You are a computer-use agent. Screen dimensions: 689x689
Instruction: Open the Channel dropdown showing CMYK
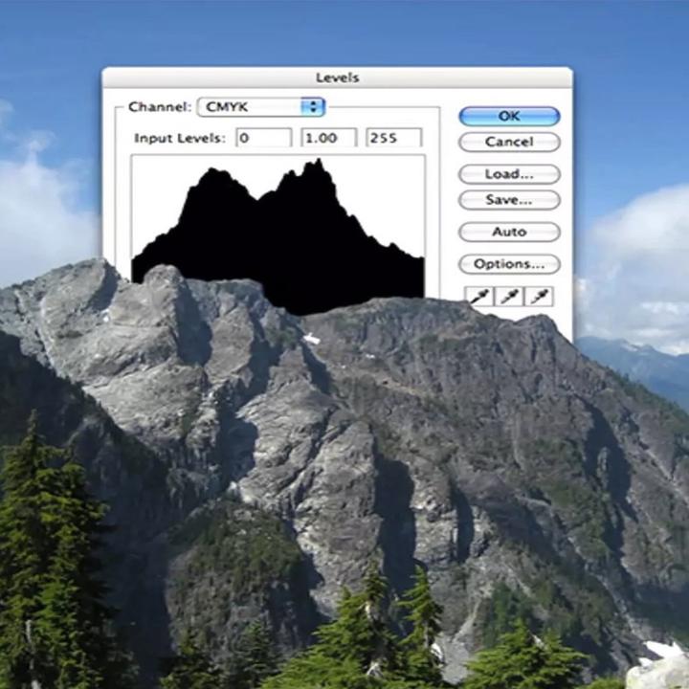260,107
